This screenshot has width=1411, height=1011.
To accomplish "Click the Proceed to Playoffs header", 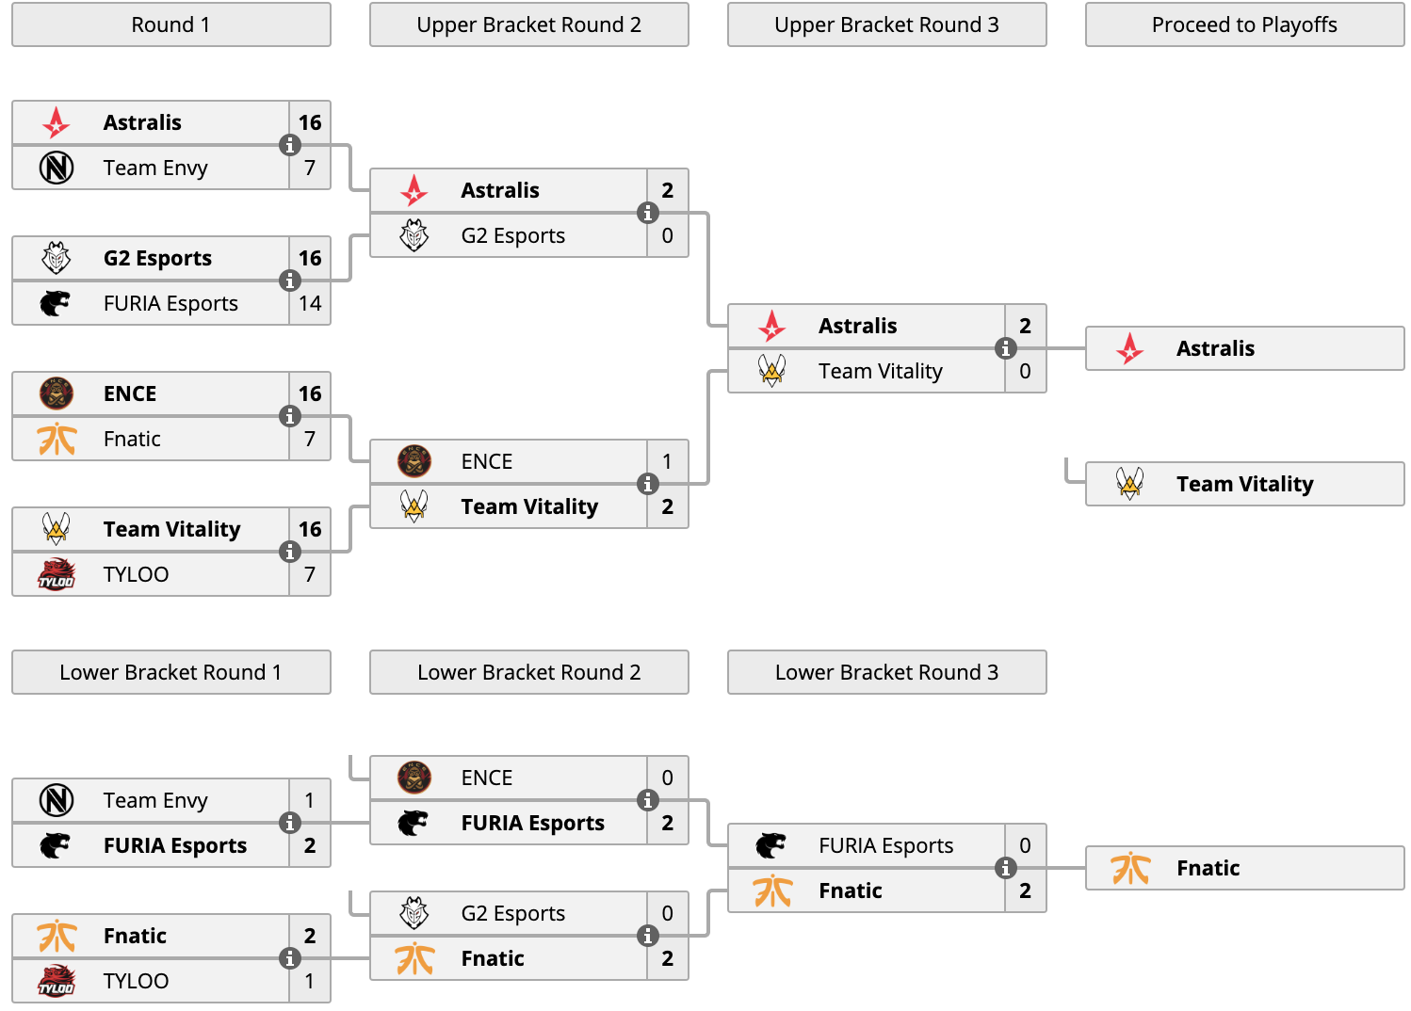I will click(x=1245, y=24).
